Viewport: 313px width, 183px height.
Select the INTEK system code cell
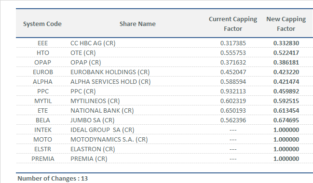point(43,130)
